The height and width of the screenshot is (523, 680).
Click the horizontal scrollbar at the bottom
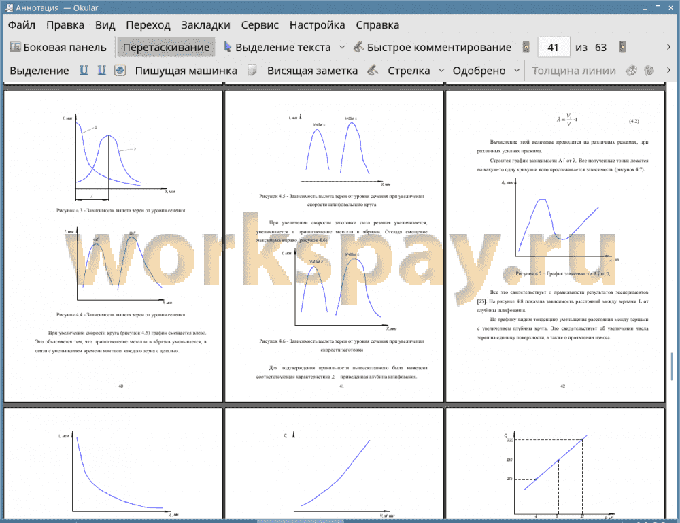[300, 521]
